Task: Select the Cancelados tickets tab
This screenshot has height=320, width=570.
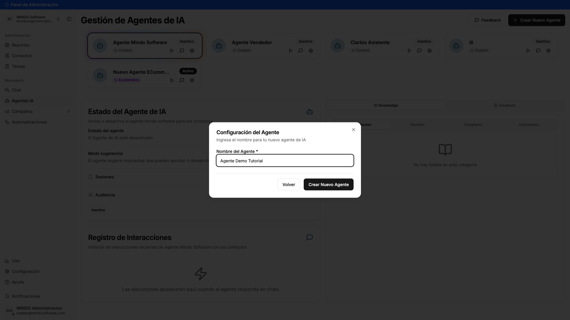Action: click(528, 125)
